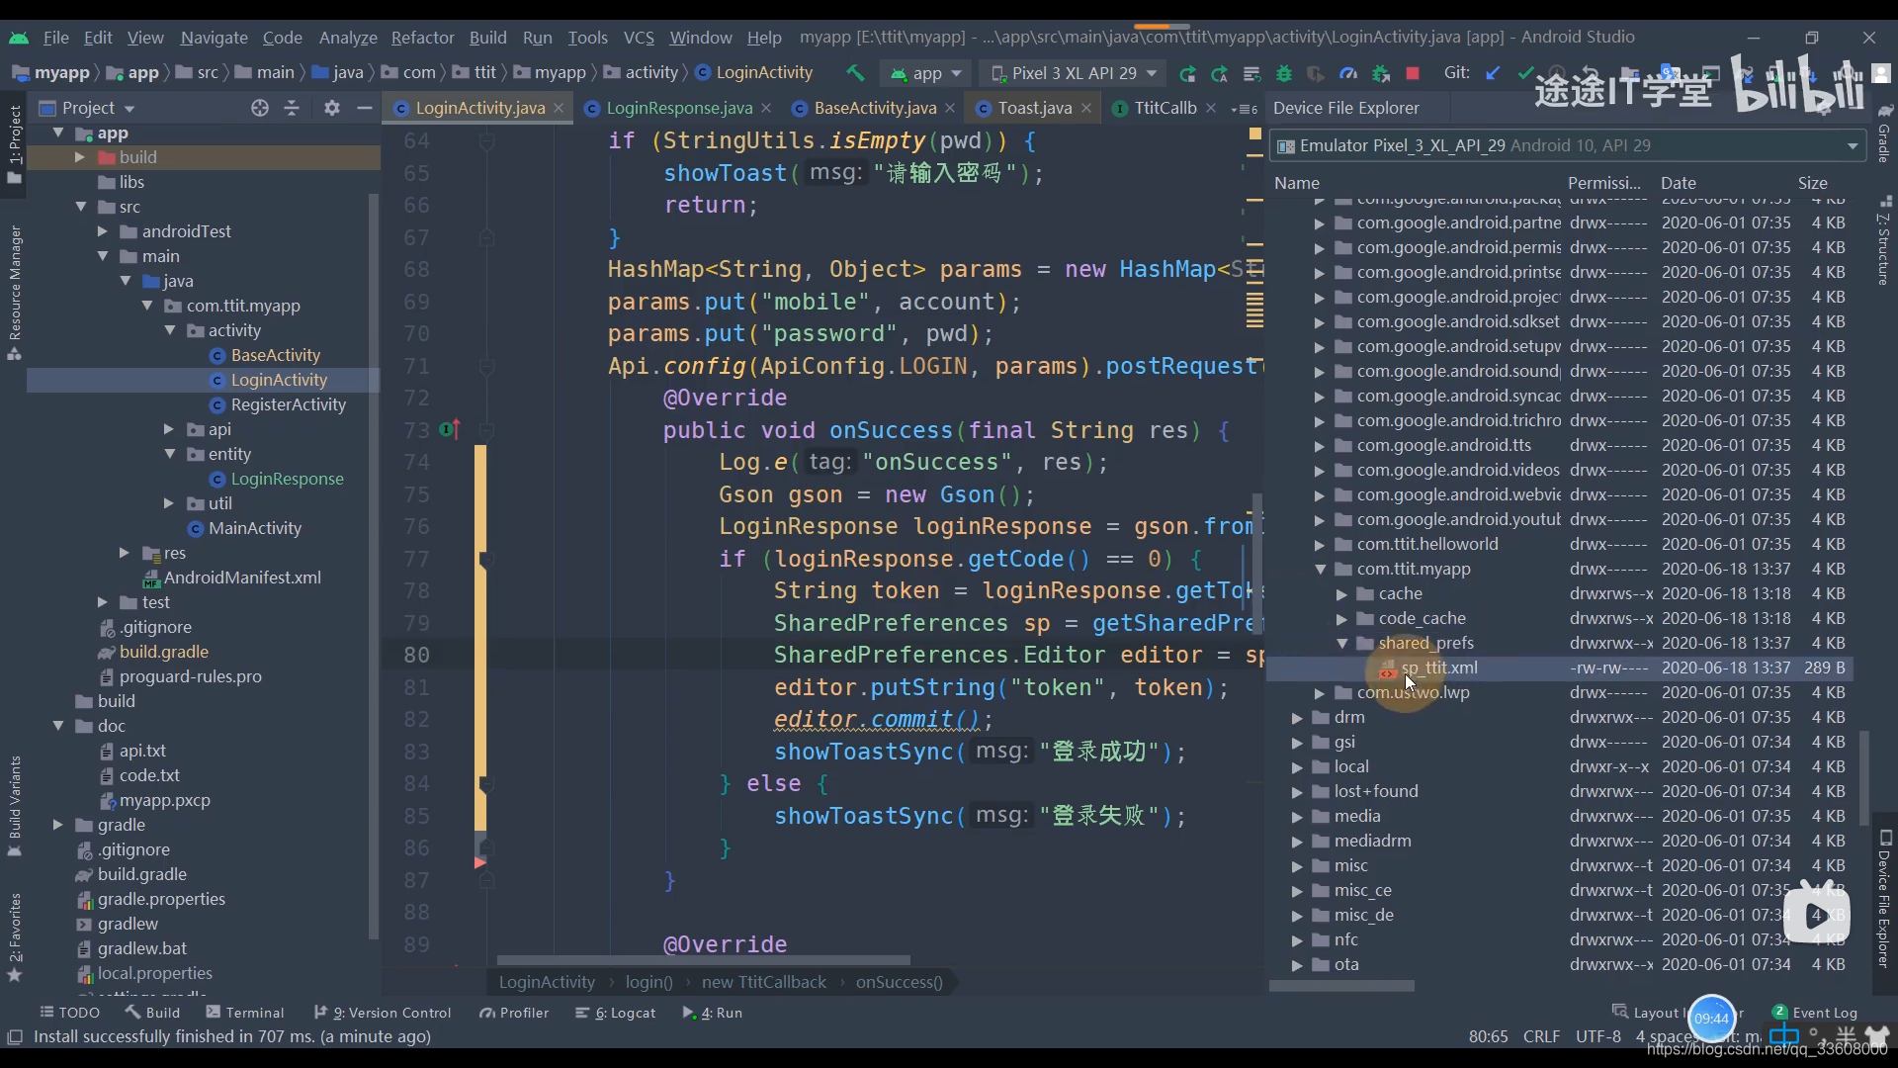Click the green Debug bug icon
The width and height of the screenshot is (1898, 1068).
point(1284,73)
